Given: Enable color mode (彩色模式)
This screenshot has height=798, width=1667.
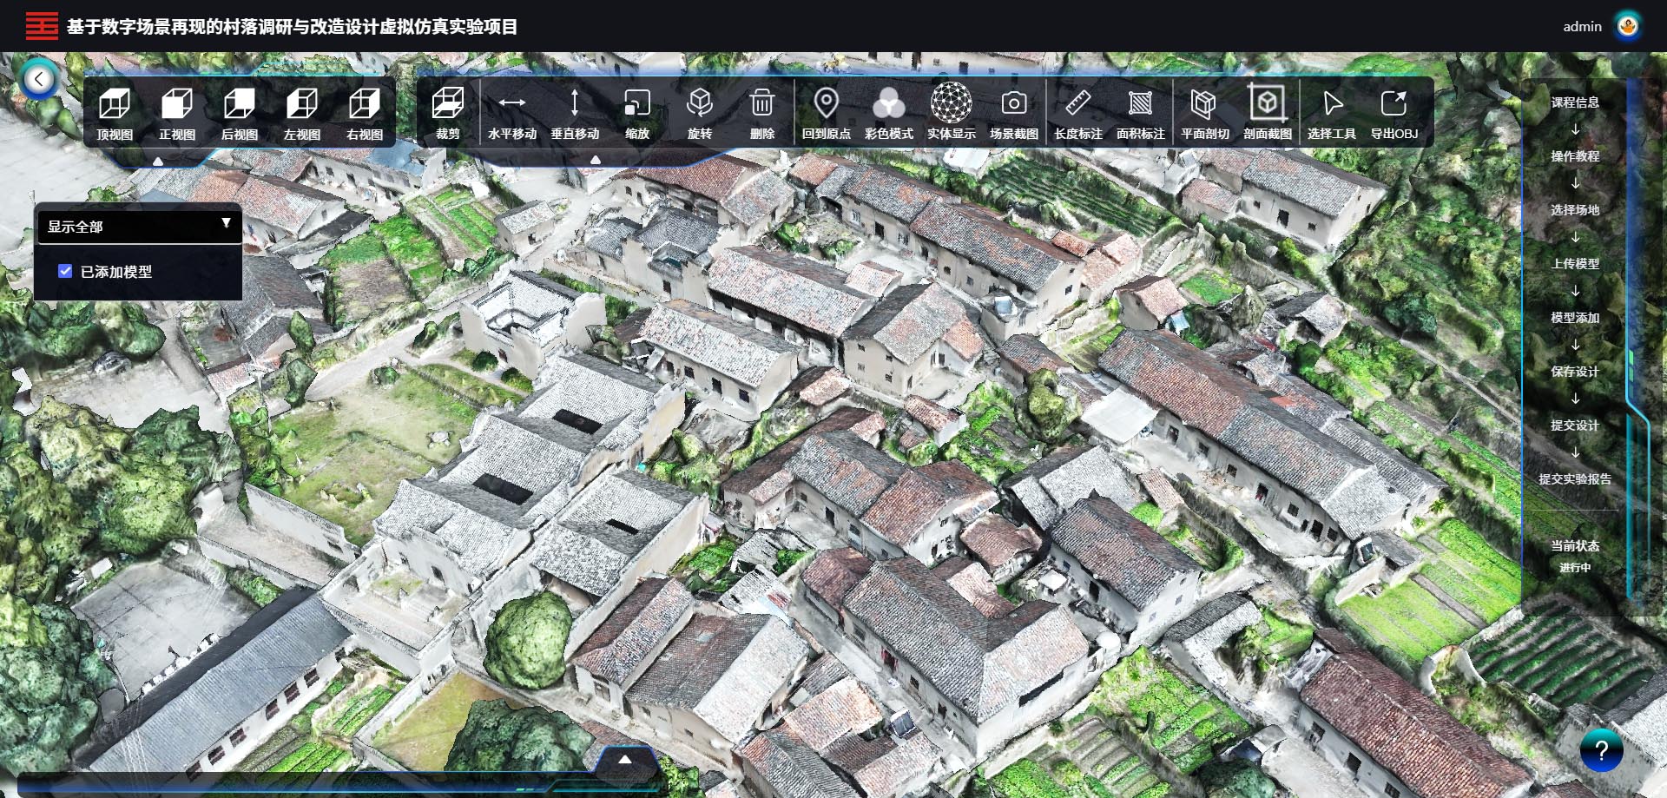Looking at the screenshot, I should [x=888, y=113].
